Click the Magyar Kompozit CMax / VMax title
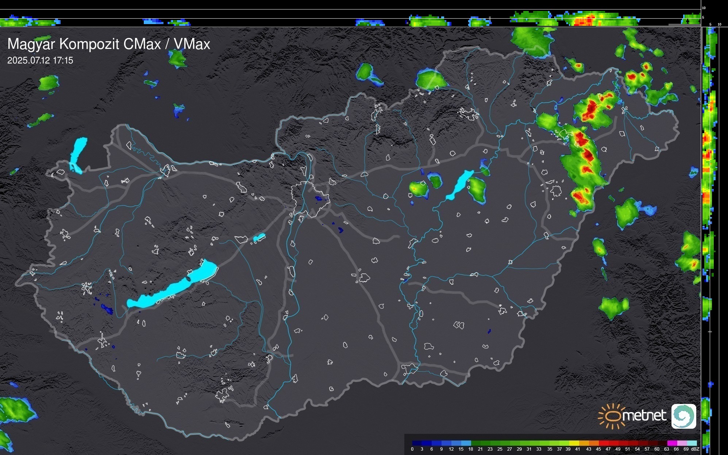728x455 pixels. tap(109, 44)
